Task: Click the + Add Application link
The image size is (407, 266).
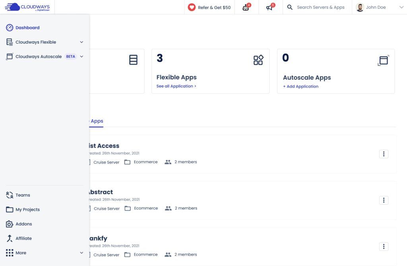Action: 300,86
